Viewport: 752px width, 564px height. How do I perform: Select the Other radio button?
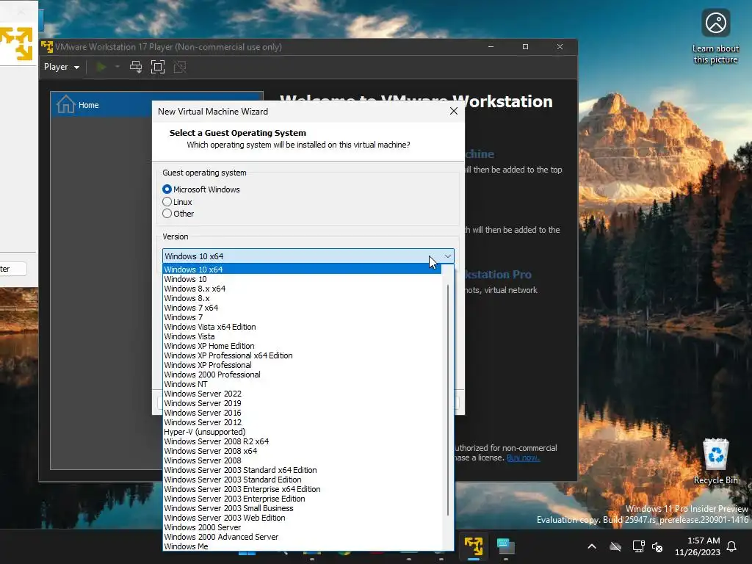point(167,214)
